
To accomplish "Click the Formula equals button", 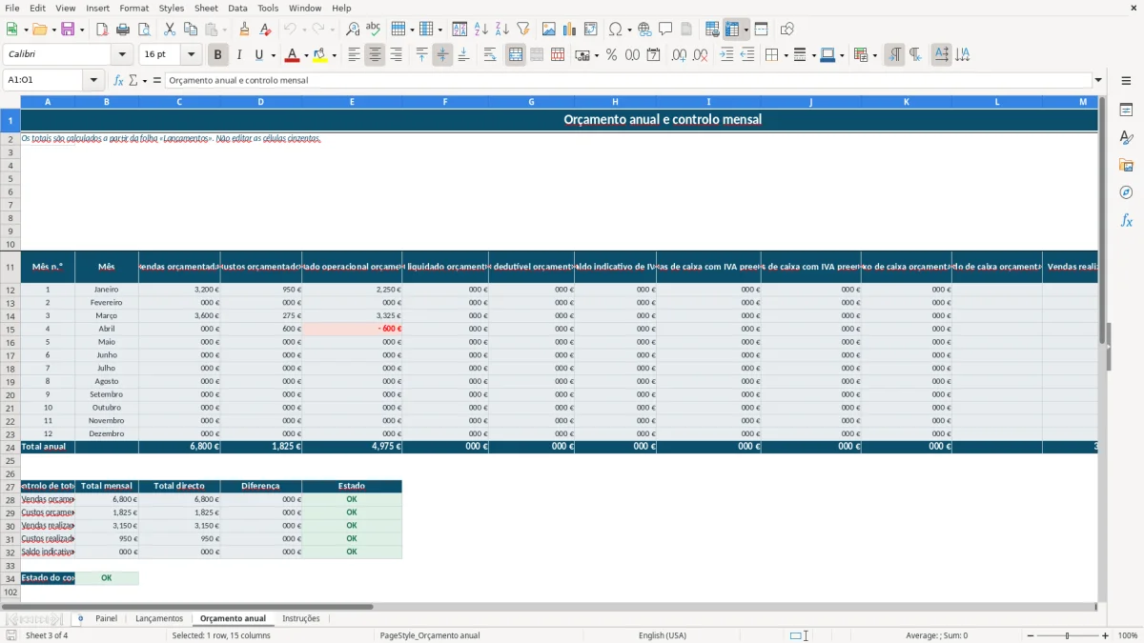I will pyautogui.click(x=157, y=80).
